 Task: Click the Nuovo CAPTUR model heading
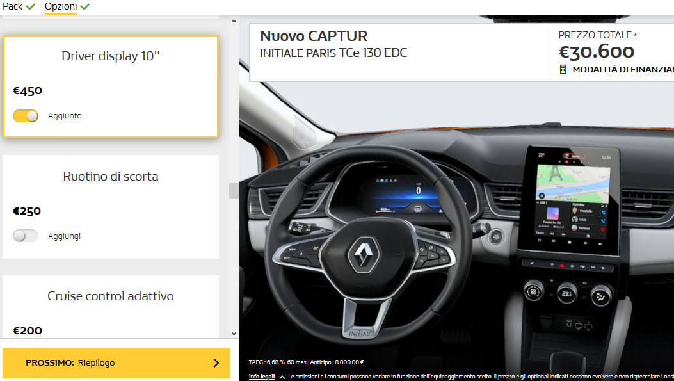pos(314,36)
